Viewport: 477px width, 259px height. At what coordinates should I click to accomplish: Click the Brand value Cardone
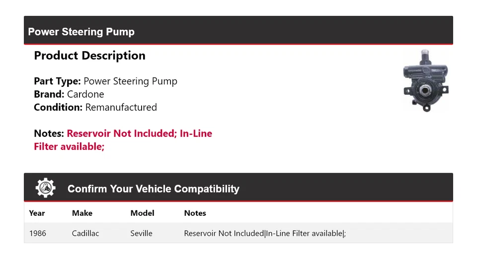click(85, 94)
